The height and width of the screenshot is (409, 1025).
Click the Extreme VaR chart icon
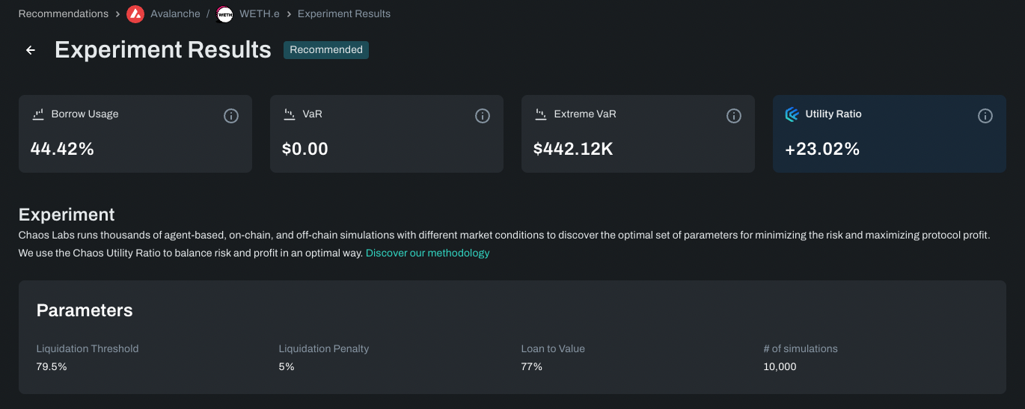(x=541, y=114)
